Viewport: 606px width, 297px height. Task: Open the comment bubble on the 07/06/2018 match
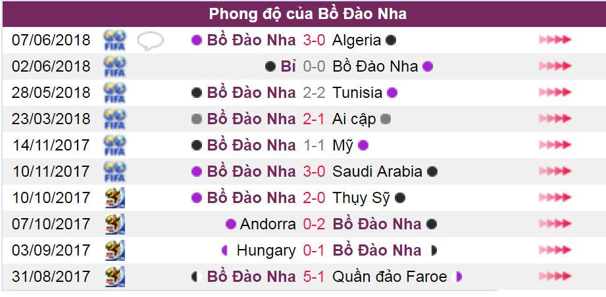click(x=150, y=41)
